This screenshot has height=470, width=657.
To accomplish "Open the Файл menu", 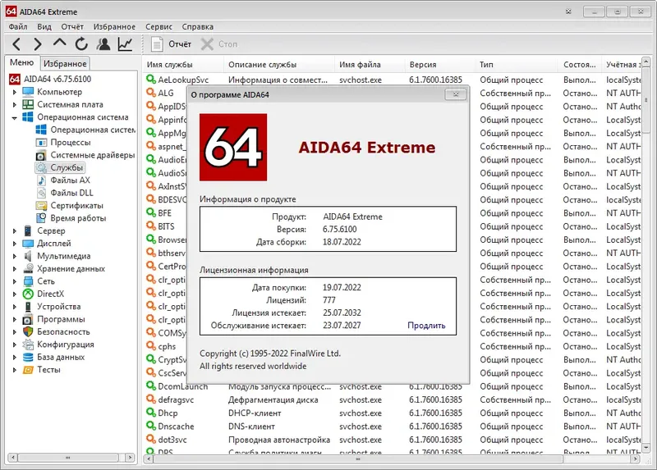I will [x=18, y=26].
